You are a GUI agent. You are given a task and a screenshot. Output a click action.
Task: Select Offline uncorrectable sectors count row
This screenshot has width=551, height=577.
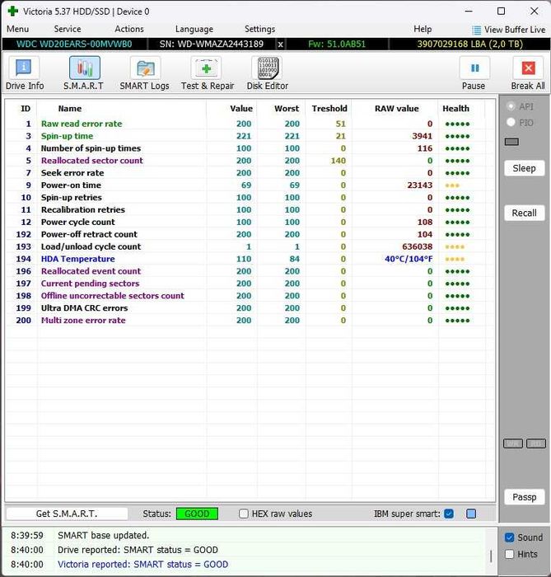[x=245, y=296]
